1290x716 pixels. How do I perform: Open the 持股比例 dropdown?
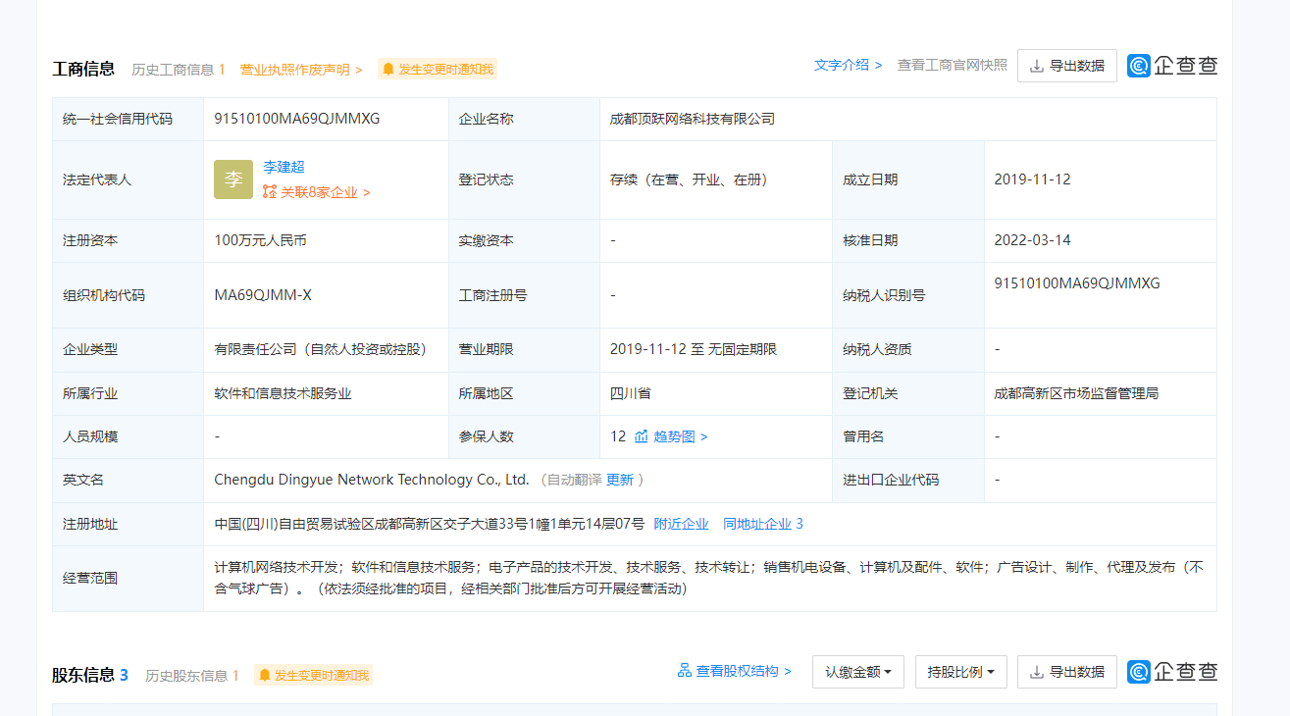tap(960, 672)
